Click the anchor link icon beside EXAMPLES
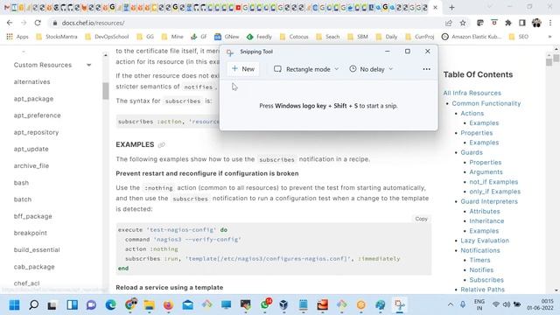Viewport: 560px width, 315px height. coord(161,144)
